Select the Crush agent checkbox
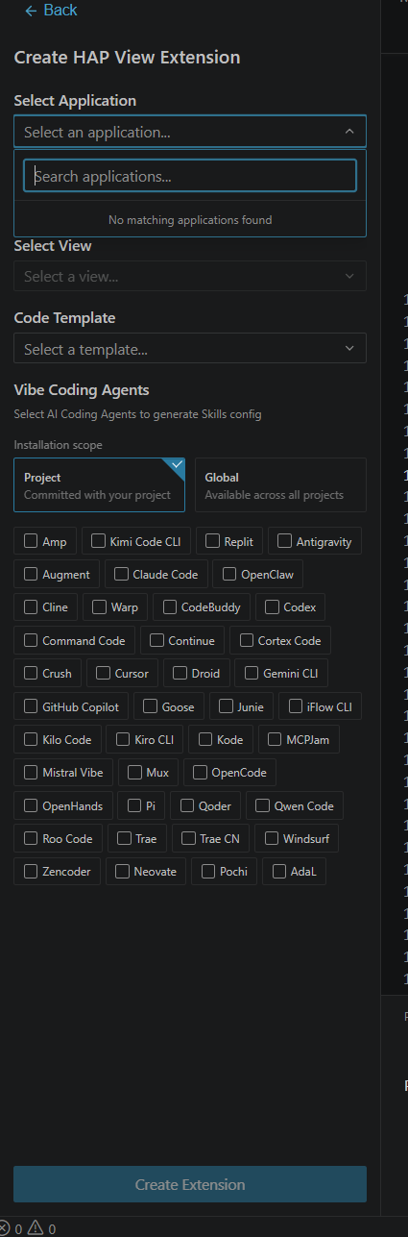Screen dimensions: 408x1237 tap(32, 673)
